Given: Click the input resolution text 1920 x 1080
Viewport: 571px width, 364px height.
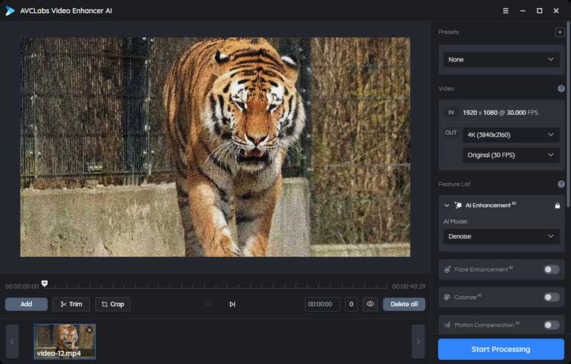Looking at the screenshot, I should pos(480,113).
